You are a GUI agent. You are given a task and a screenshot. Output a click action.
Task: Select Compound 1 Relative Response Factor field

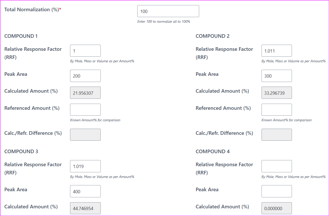click(85, 51)
